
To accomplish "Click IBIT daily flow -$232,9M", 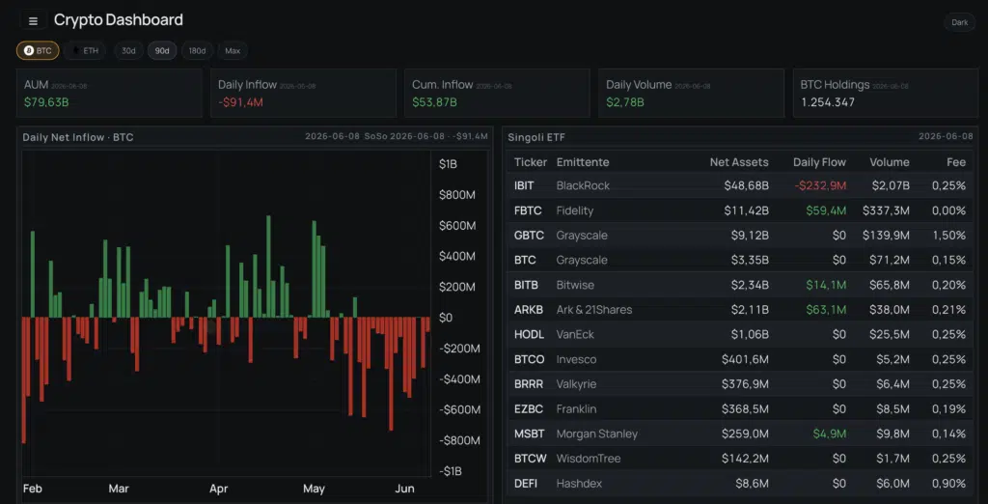I will (820, 185).
